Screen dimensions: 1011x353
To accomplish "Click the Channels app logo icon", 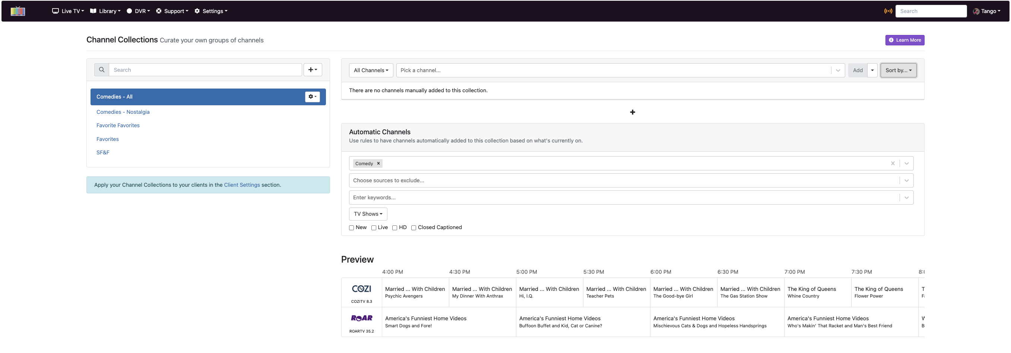I will 18,11.
